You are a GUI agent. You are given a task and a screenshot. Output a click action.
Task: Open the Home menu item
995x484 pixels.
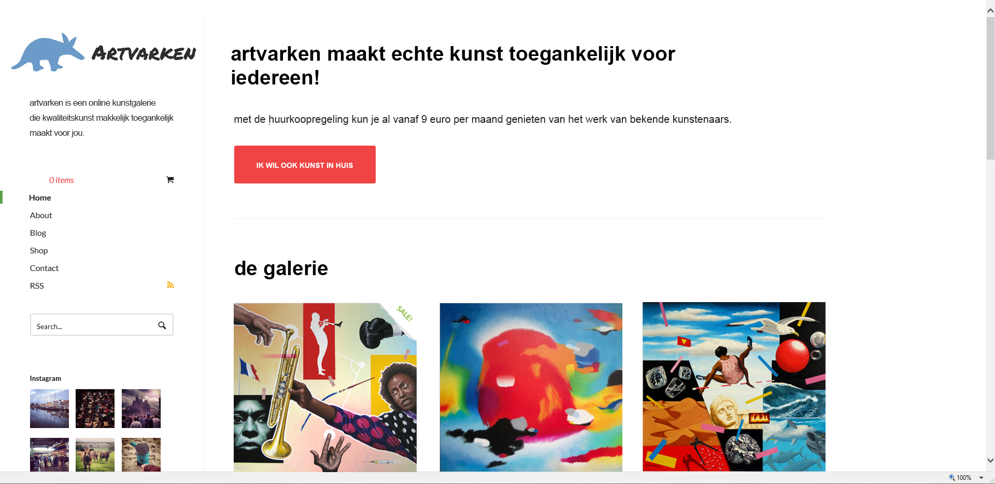coord(40,198)
